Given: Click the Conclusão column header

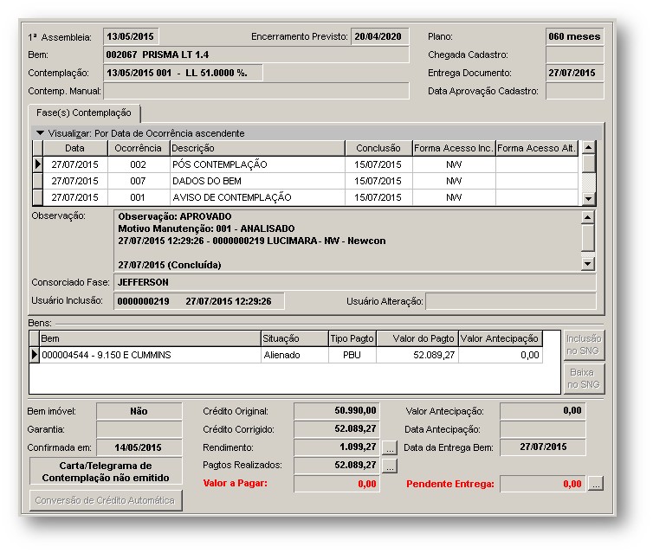Looking at the screenshot, I should point(378,148).
